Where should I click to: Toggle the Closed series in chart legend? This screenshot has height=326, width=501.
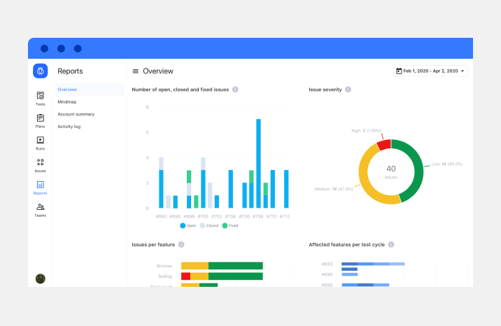(207, 226)
